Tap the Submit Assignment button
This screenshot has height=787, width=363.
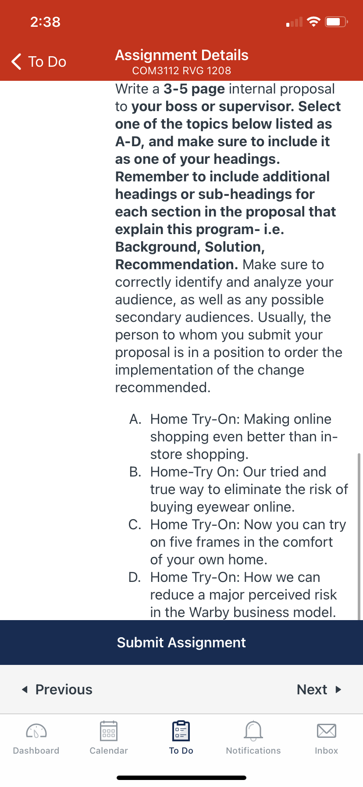pos(181,643)
